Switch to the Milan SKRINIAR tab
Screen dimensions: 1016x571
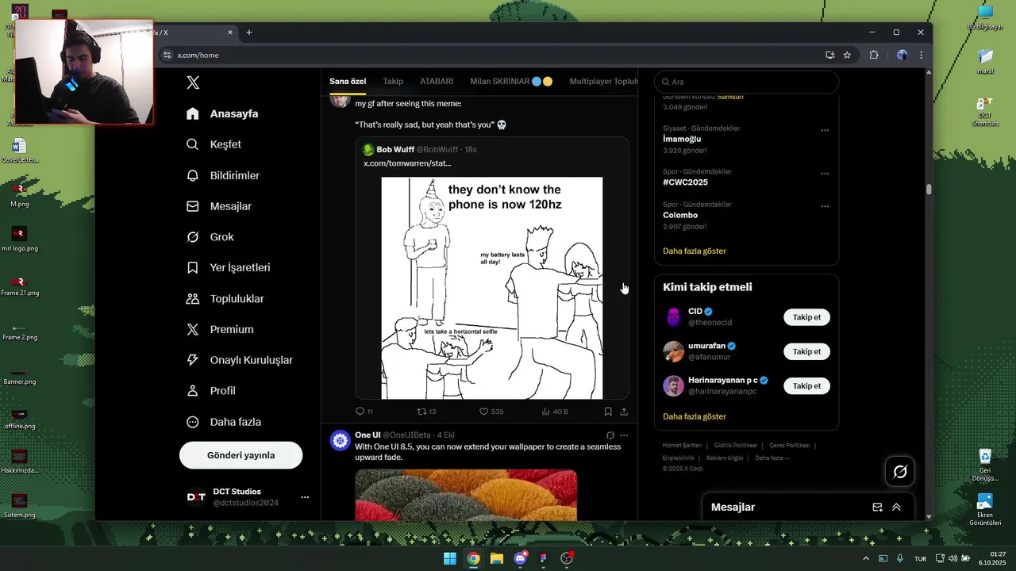point(511,82)
